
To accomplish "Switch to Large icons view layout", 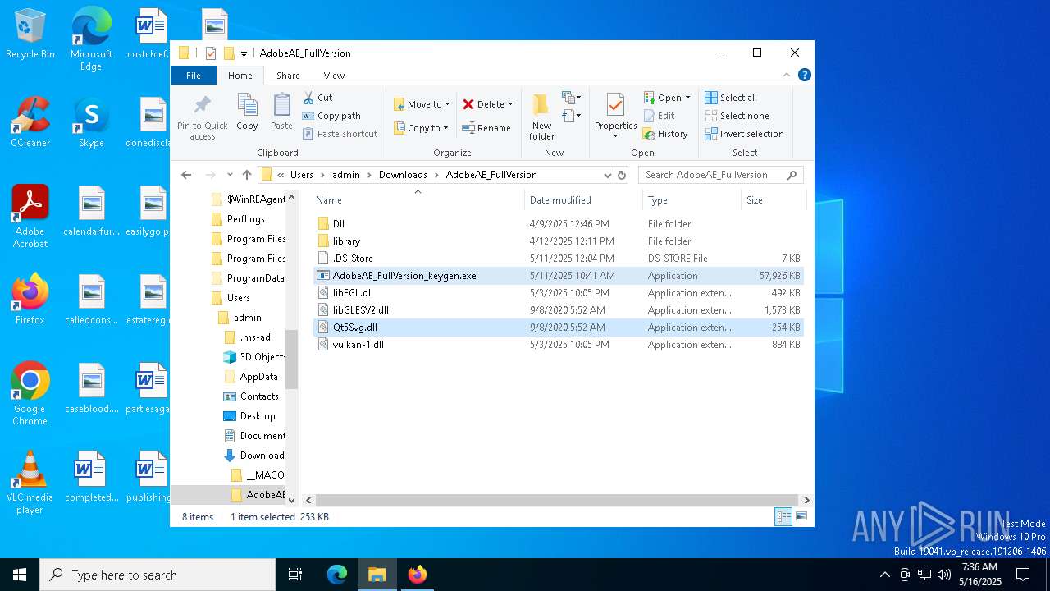I will coord(801,516).
